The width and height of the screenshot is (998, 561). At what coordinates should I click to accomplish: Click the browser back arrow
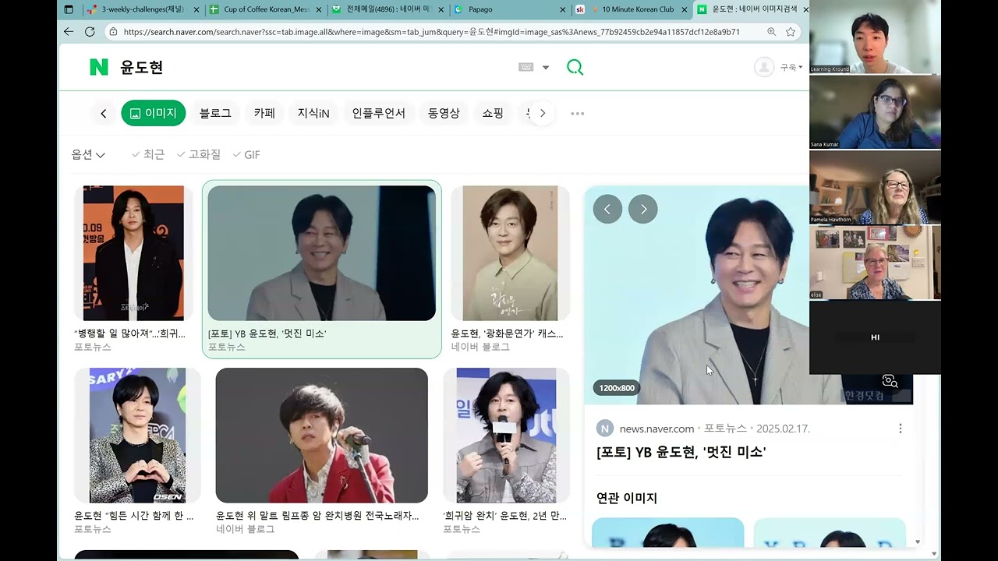tap(69, 32)
